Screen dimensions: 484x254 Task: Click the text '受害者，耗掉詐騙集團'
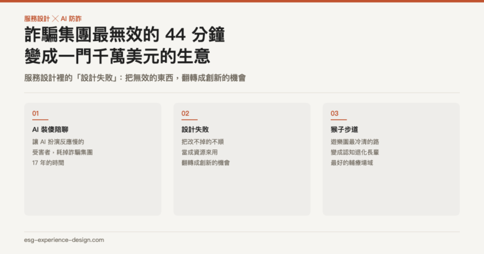tap(62, 152)
